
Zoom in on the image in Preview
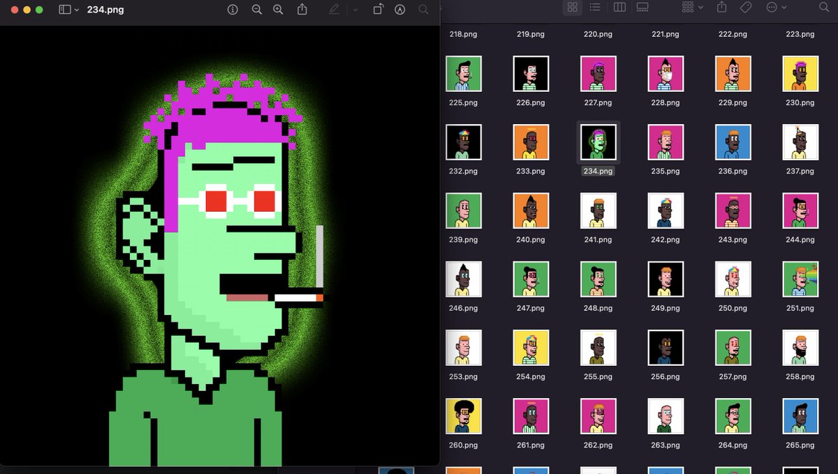pos(278,10)
